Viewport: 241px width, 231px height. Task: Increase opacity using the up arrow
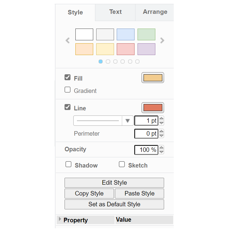click(x=161, y=147)
